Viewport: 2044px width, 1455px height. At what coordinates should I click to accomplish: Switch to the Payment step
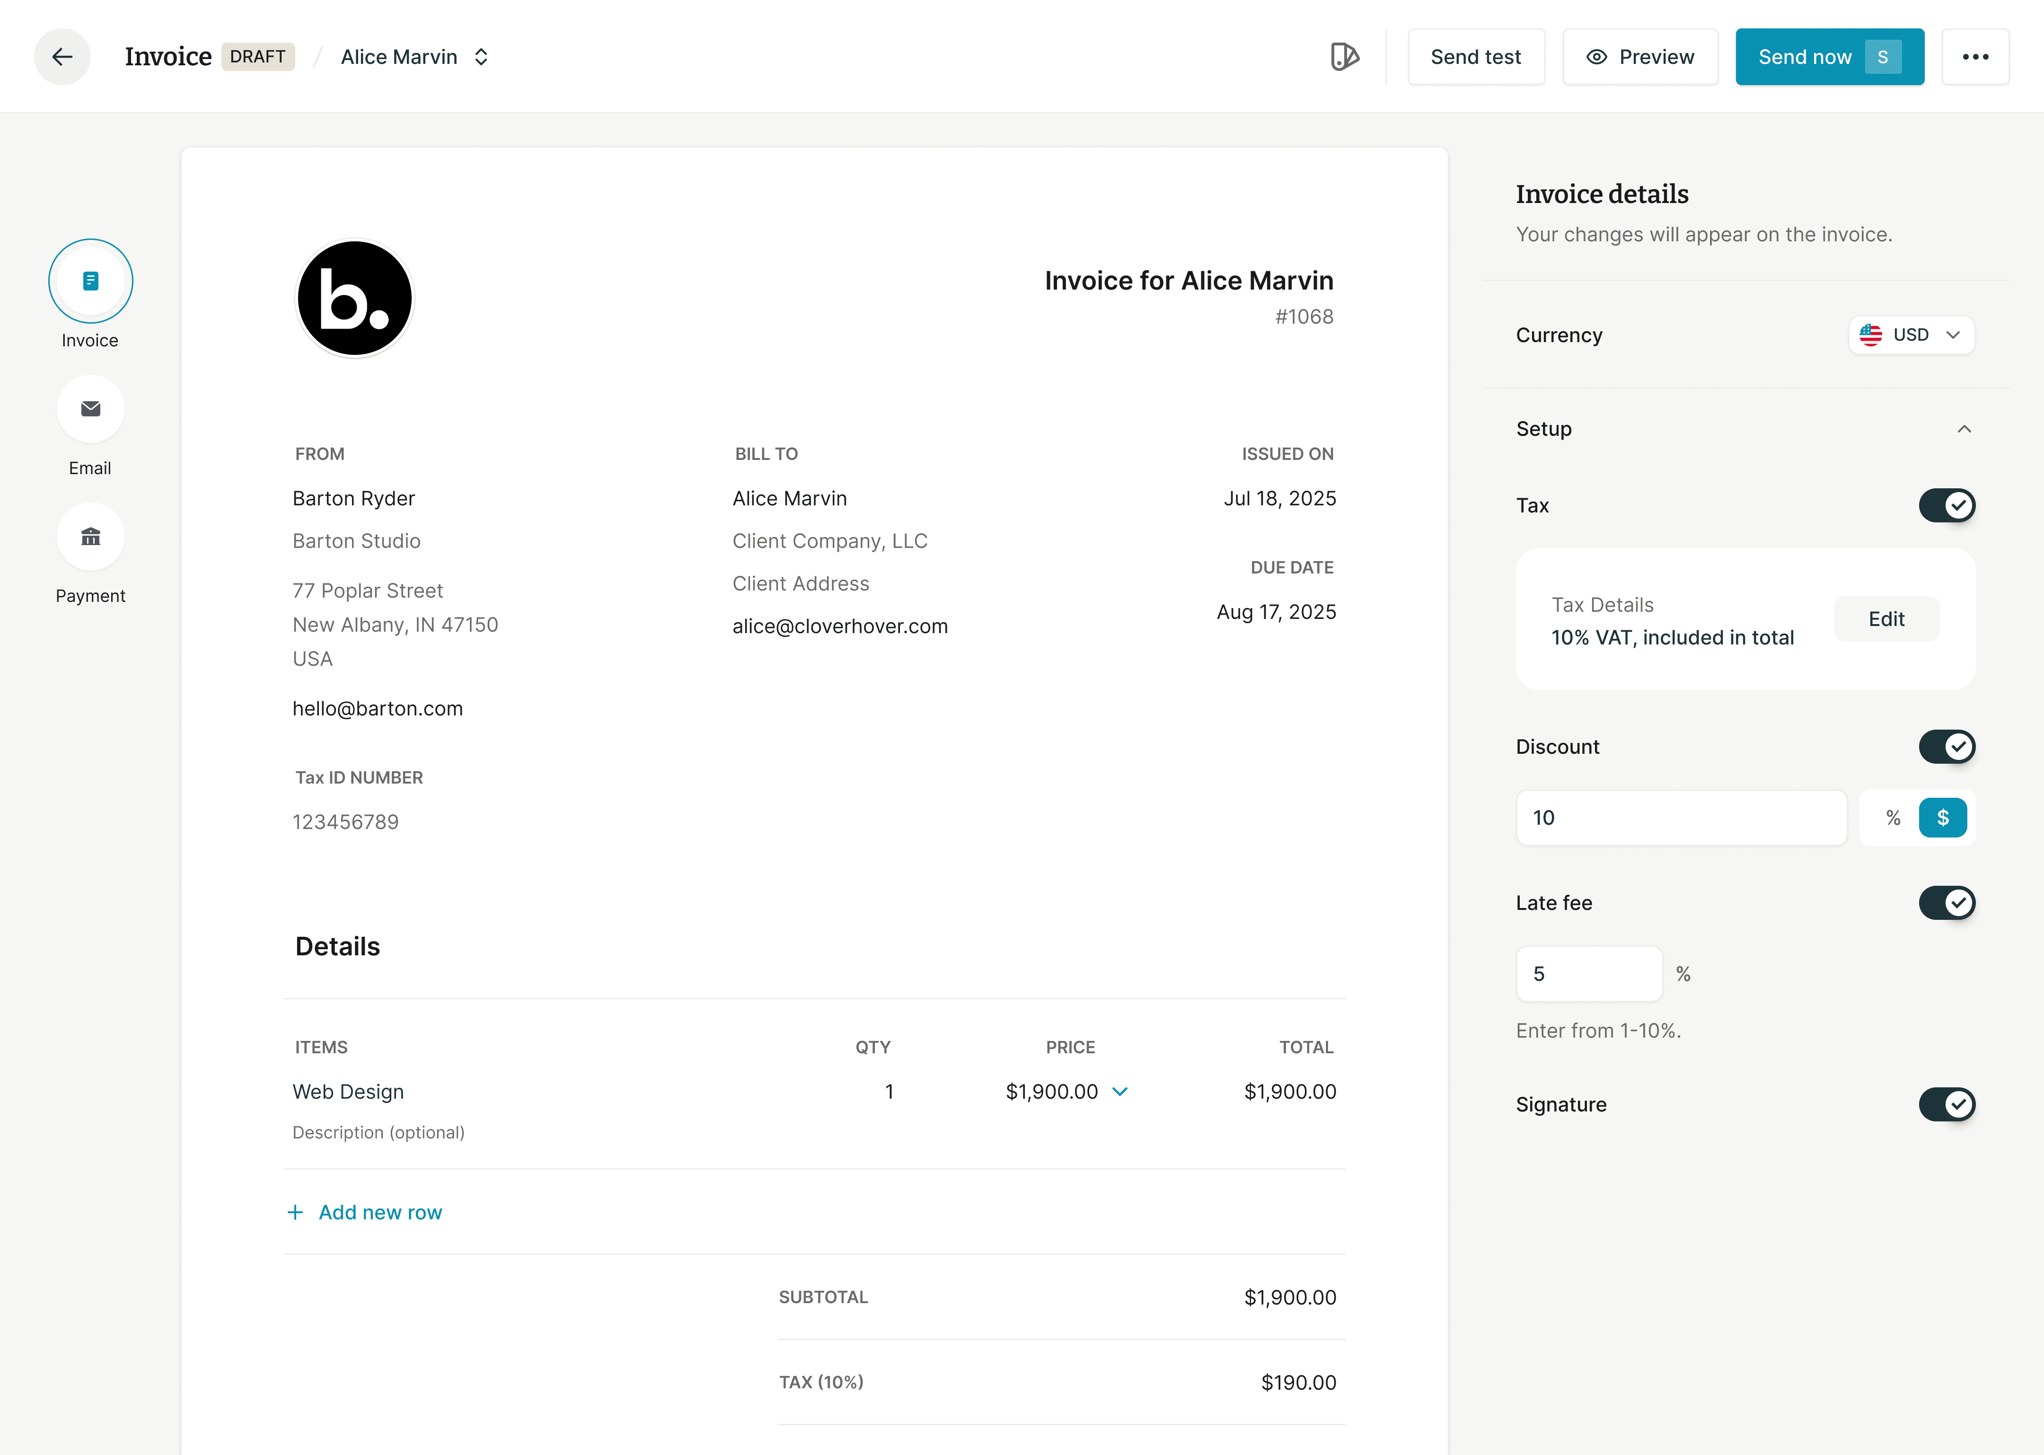[x=90, y=537]
